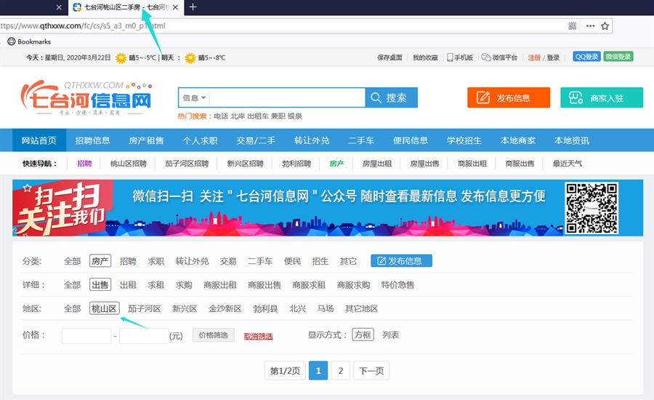Open the 招聘信息 navigation menu item
654x400 pixels.
tap(93, 140)
